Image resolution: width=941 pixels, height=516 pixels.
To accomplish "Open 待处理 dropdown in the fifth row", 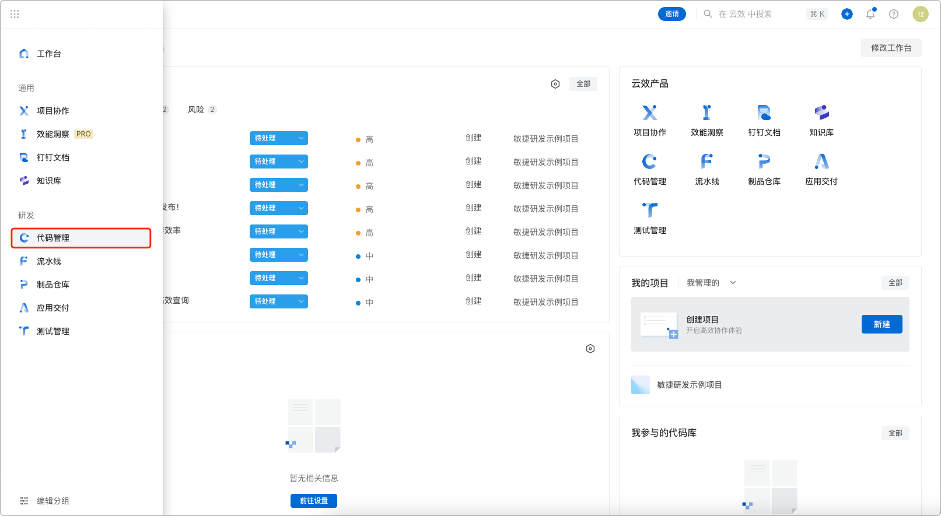I will pyautogui.click(x=279, y=231).
